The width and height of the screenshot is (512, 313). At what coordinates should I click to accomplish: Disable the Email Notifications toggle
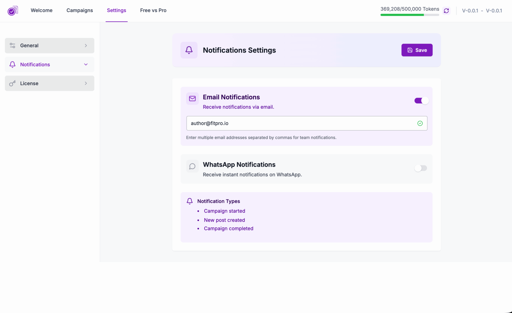pyautogui.click(x=421, y=100)
